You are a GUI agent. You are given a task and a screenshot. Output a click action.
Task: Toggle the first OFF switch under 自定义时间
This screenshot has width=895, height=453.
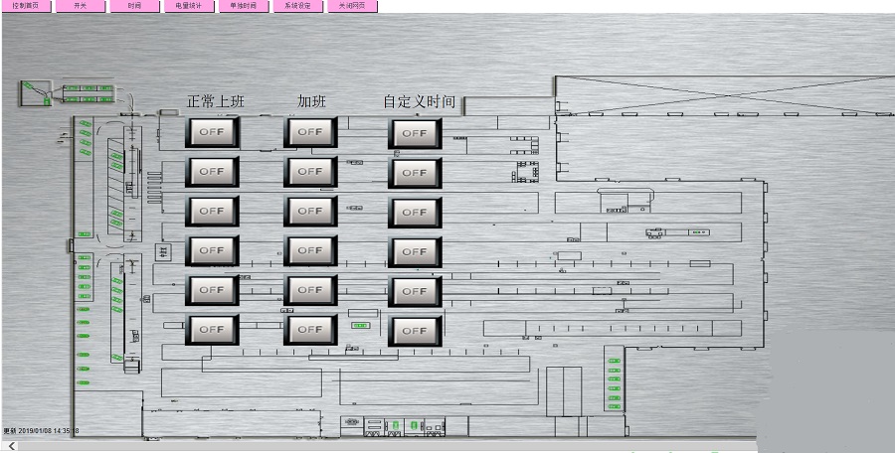click(x=415, y=132)
